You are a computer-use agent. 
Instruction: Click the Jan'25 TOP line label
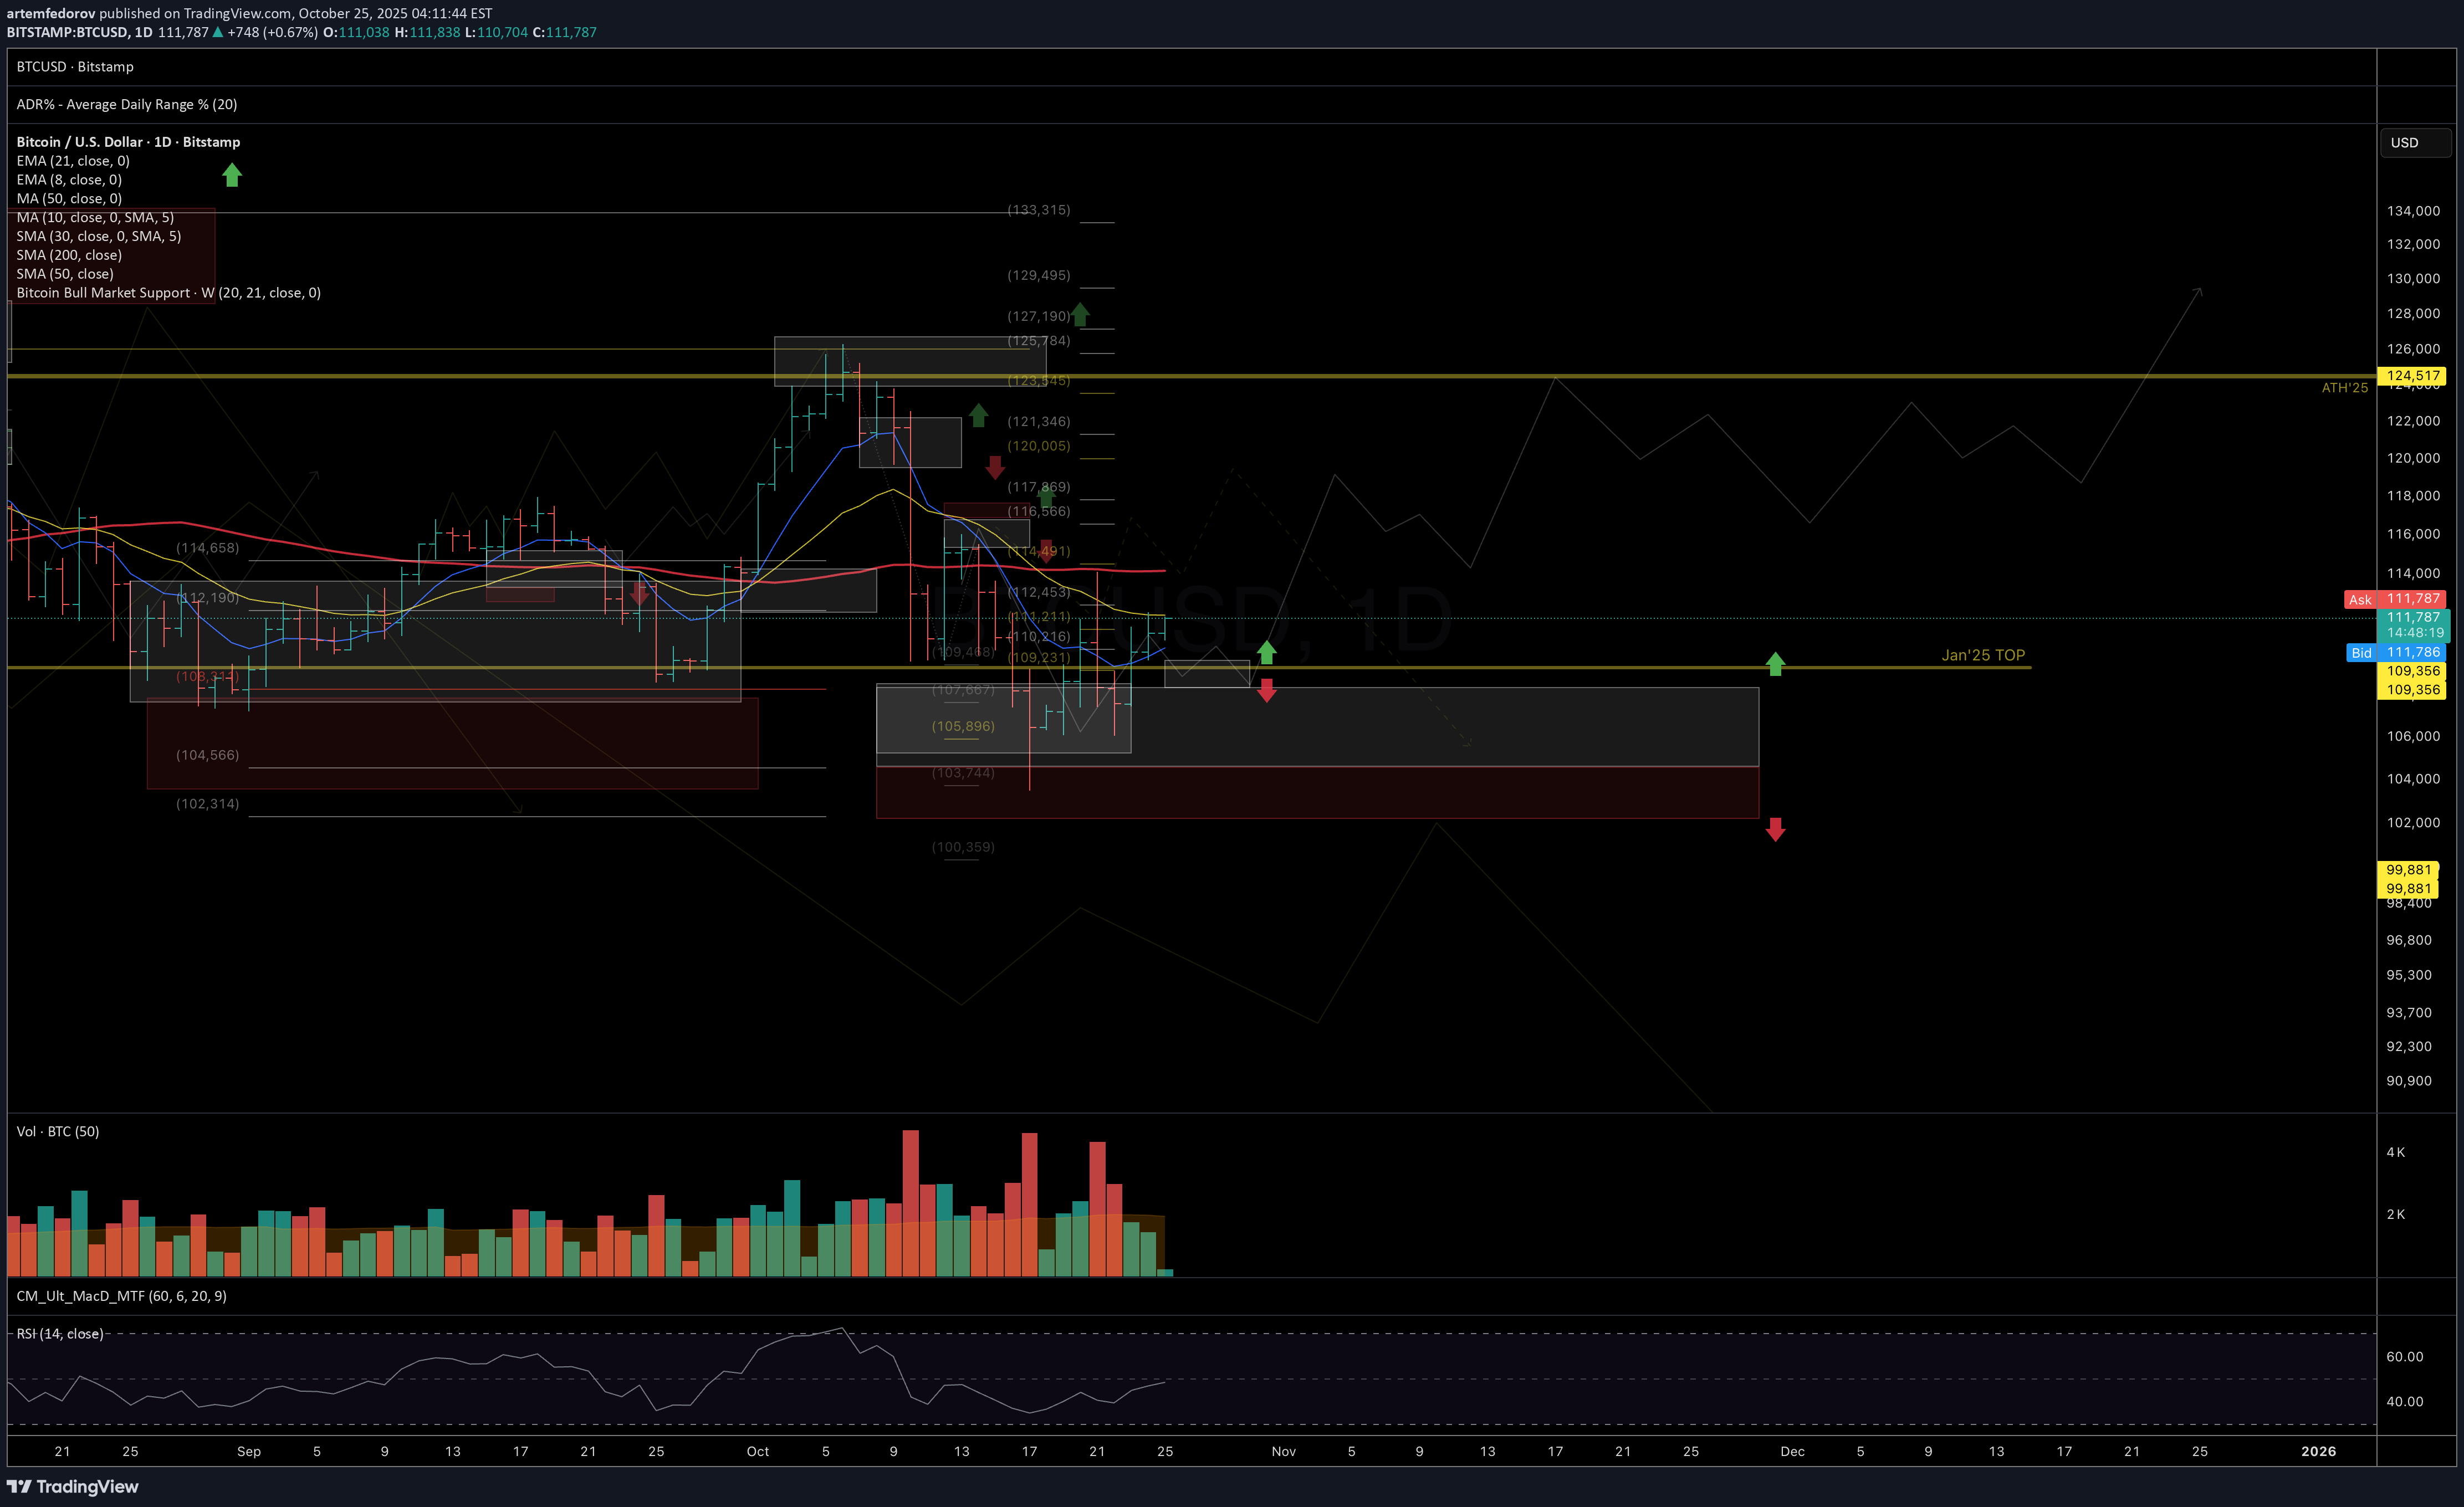pos(1982,655)
